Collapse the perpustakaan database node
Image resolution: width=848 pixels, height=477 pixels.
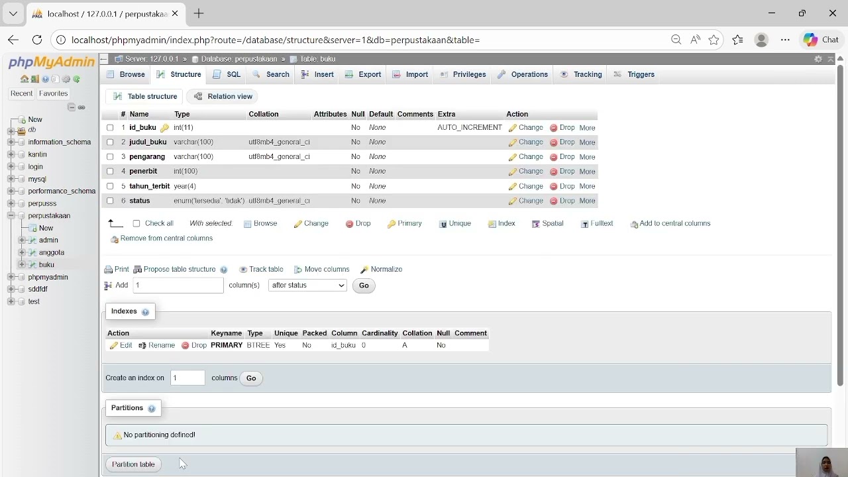[x=11, y=216]
